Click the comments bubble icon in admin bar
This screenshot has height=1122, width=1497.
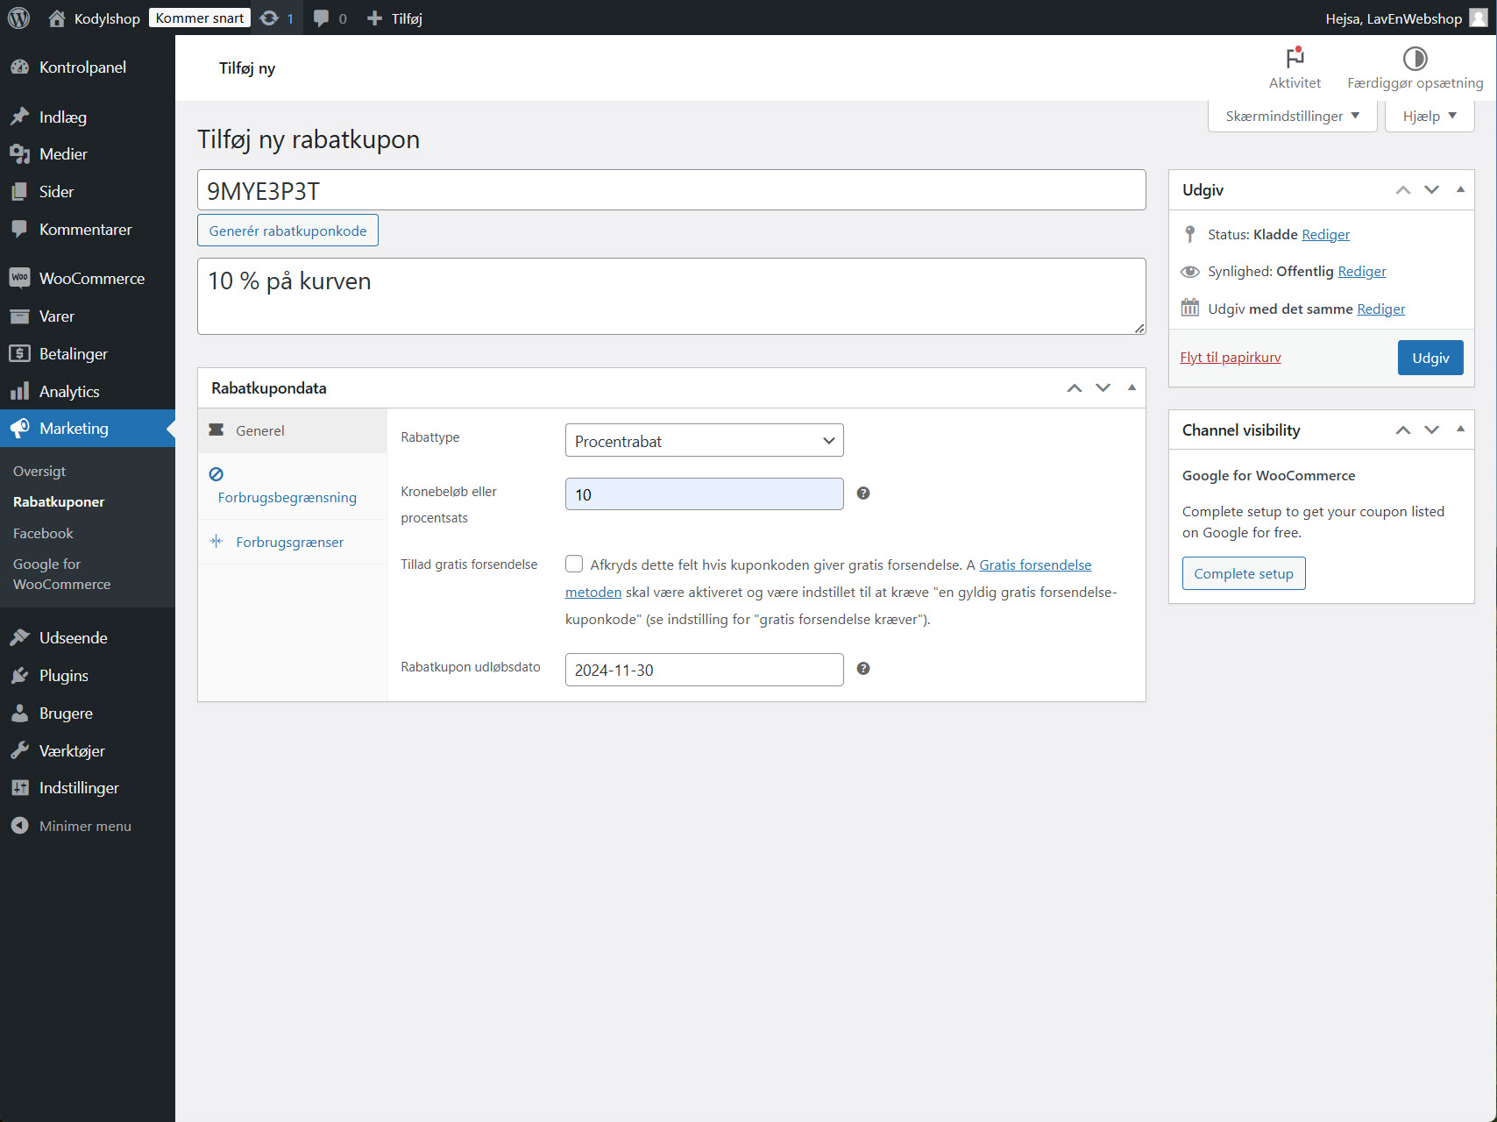321,18
